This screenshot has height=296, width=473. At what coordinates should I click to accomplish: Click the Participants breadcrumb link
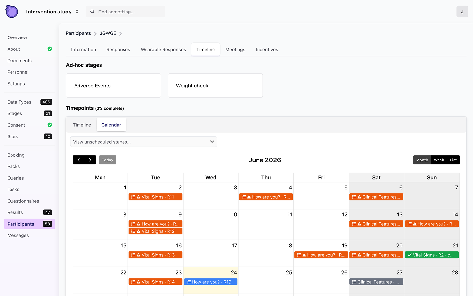point(78,33)
